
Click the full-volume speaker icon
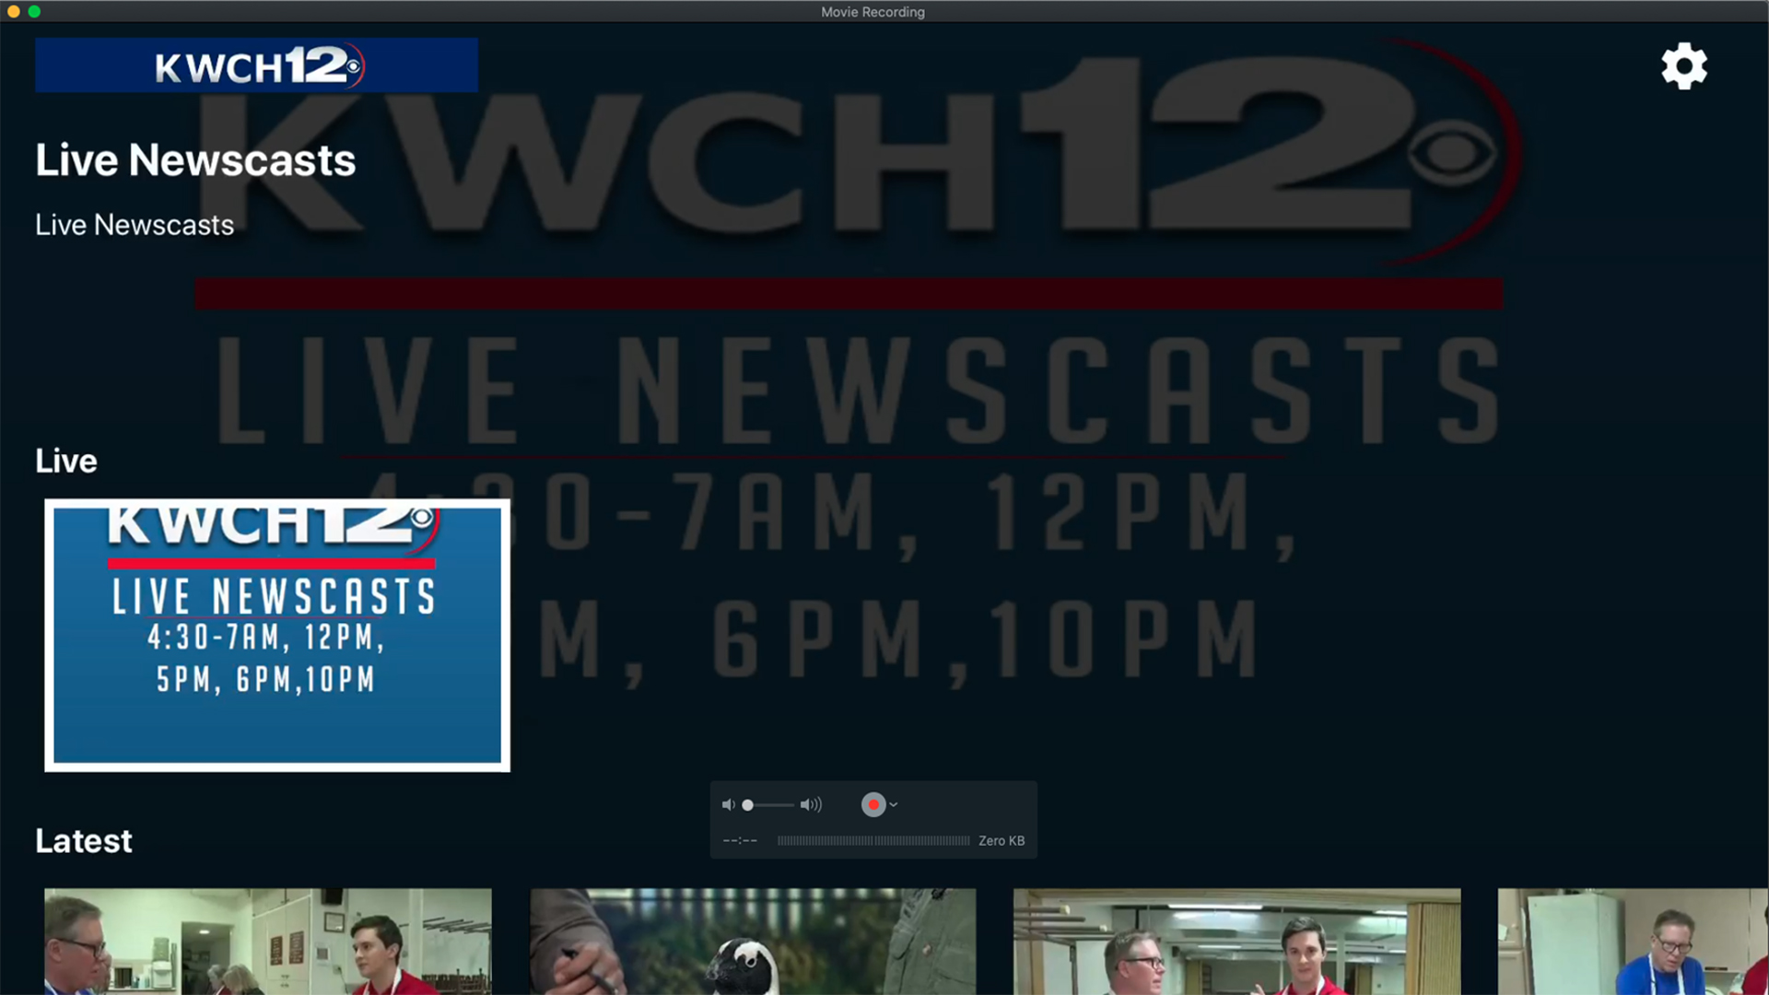[812, 804]
